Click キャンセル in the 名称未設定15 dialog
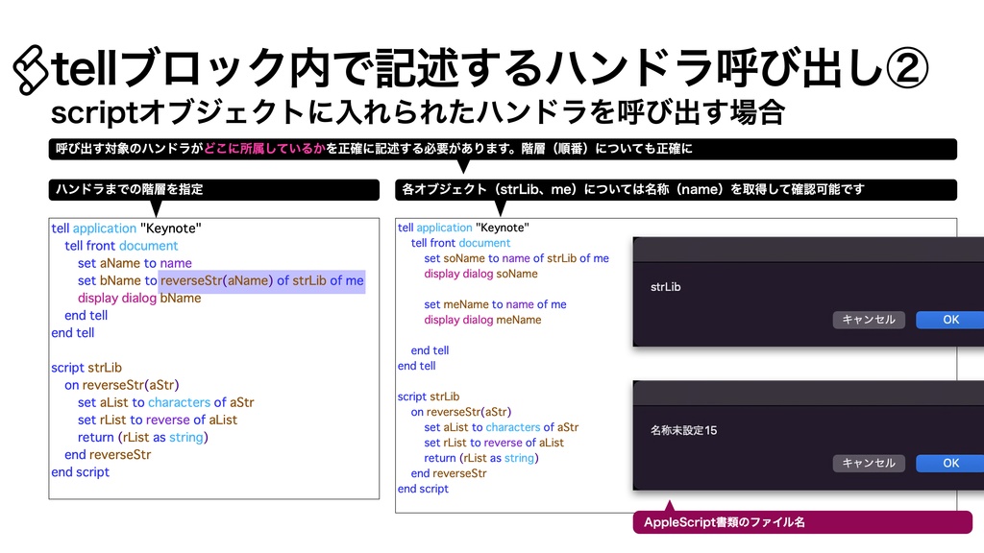Image resolution: width=984 pixels, height=553 pixels. pos(869,463)
